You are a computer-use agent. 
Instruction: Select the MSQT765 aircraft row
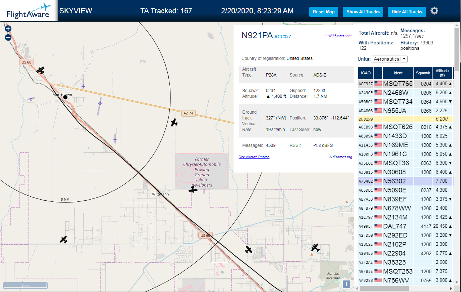[405, 84]
